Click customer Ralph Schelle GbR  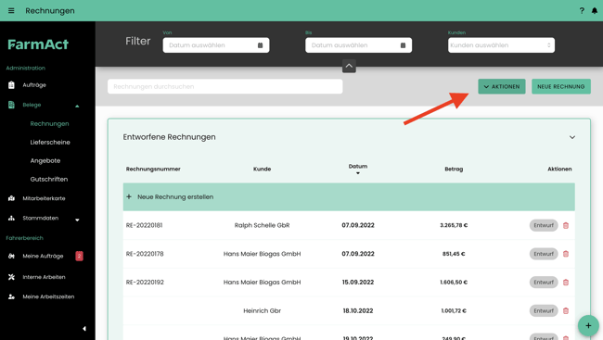pyautogui.click(x=262, y=225)
